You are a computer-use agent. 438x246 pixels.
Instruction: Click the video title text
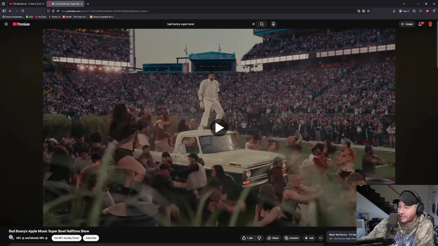49,231
